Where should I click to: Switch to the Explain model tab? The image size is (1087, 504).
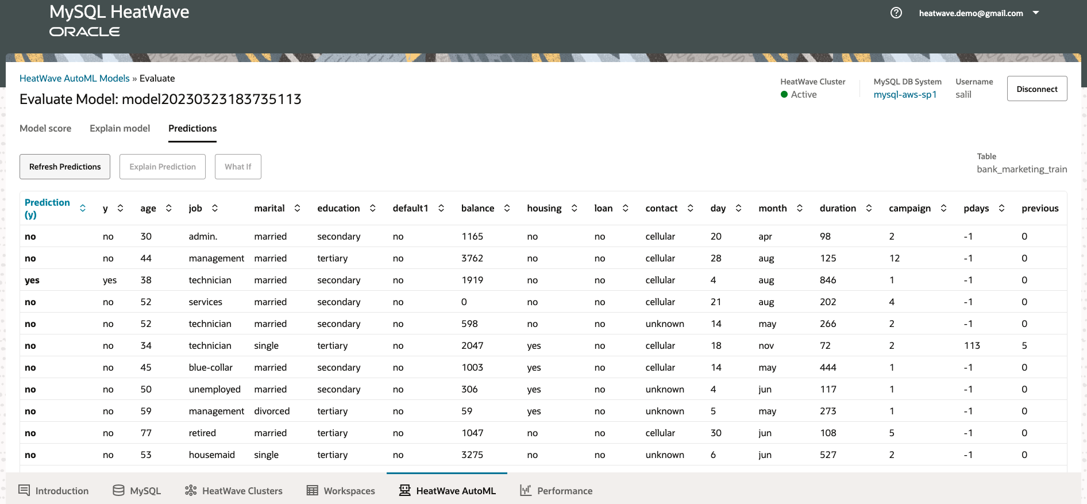[x=120, y=128]
